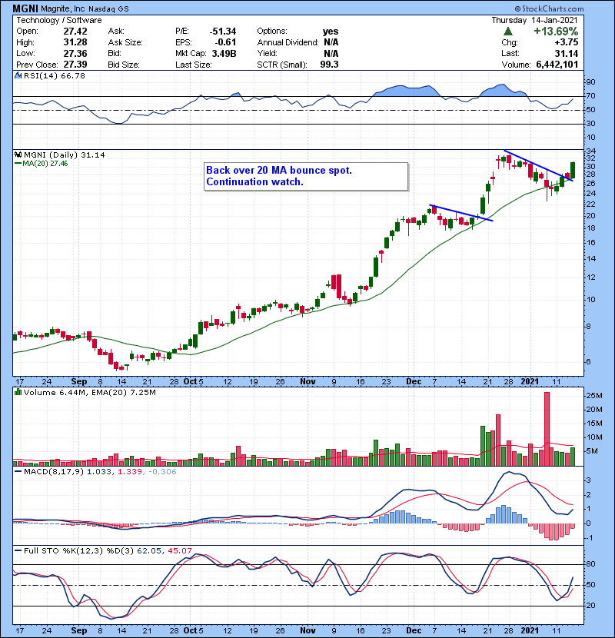Screen dimensions: 615x638
Task: Click the 80 level on stochastic scale
Action: 590,564
